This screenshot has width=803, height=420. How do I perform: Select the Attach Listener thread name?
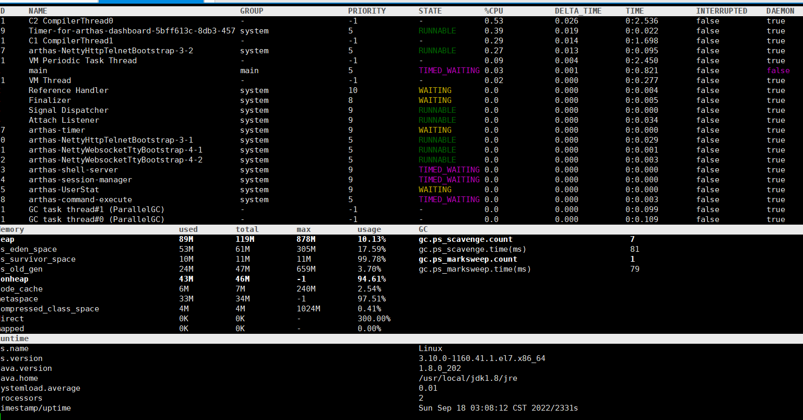pyautogui.click(x=64, y=120)
